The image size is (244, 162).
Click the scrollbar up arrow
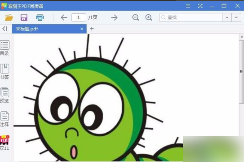[x=242, y=37]
